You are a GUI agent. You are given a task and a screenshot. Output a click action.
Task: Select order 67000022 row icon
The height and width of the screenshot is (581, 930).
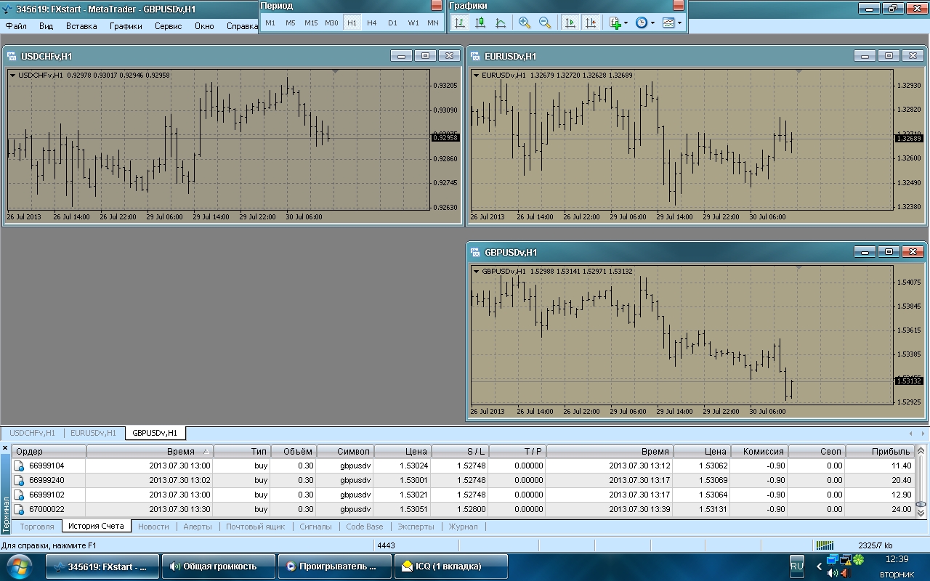20,509
